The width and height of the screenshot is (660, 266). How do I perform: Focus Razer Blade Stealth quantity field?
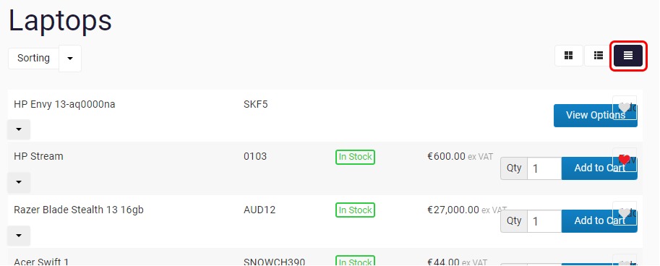coord(544,221)
